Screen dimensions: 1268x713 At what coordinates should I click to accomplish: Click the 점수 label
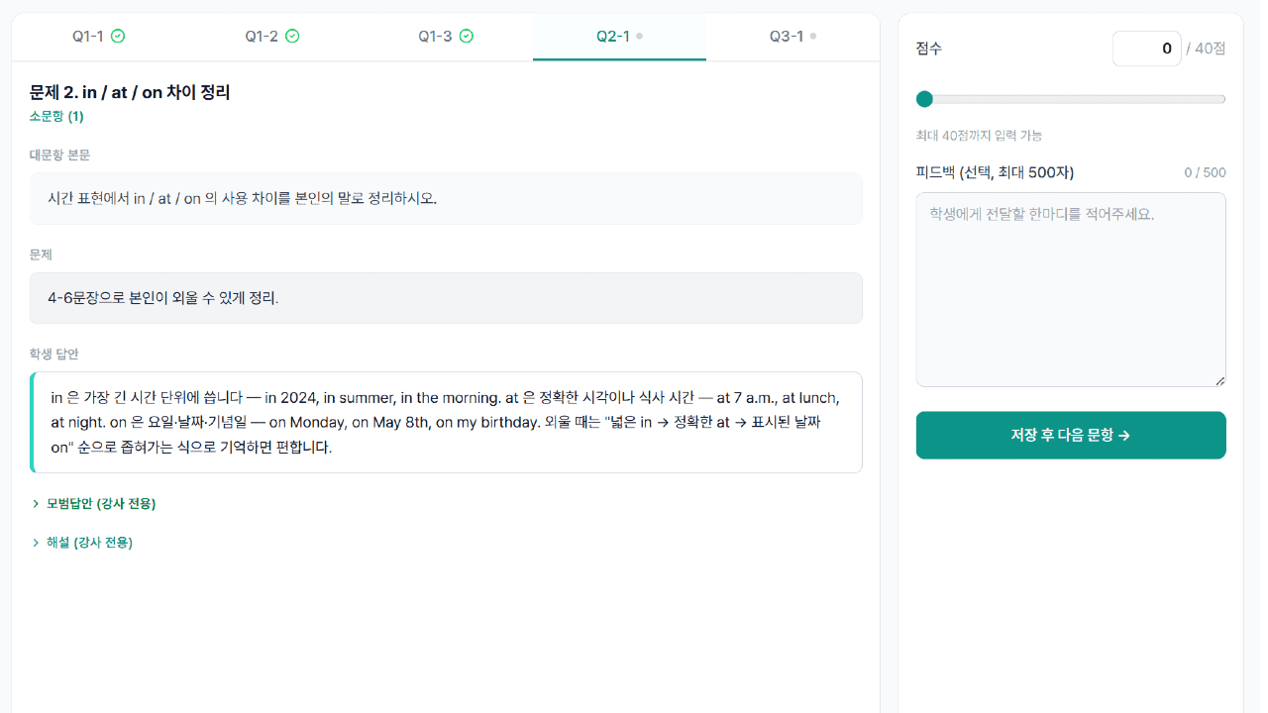[x=929, y=49]
